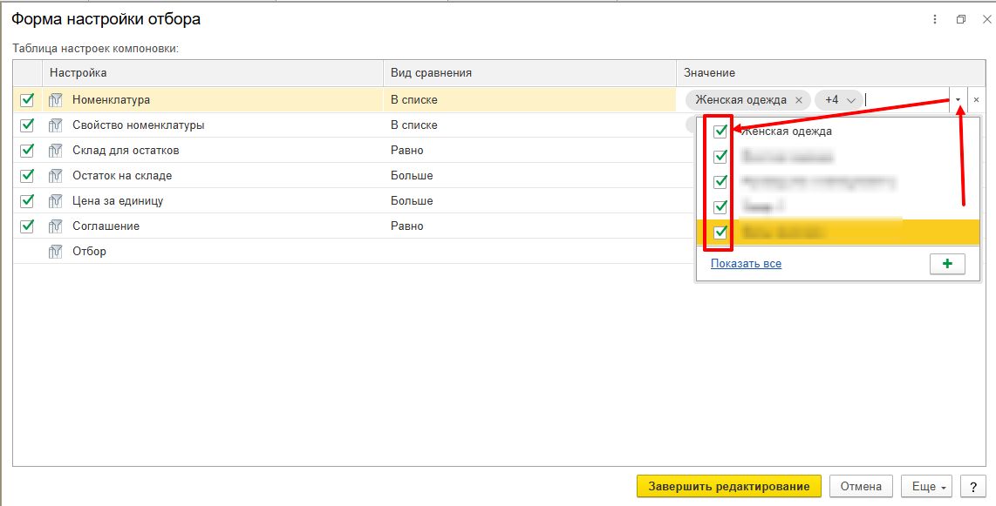Click the Остаток на складе row icon
The width and height of the screenshot is (996, 506).
57,176
